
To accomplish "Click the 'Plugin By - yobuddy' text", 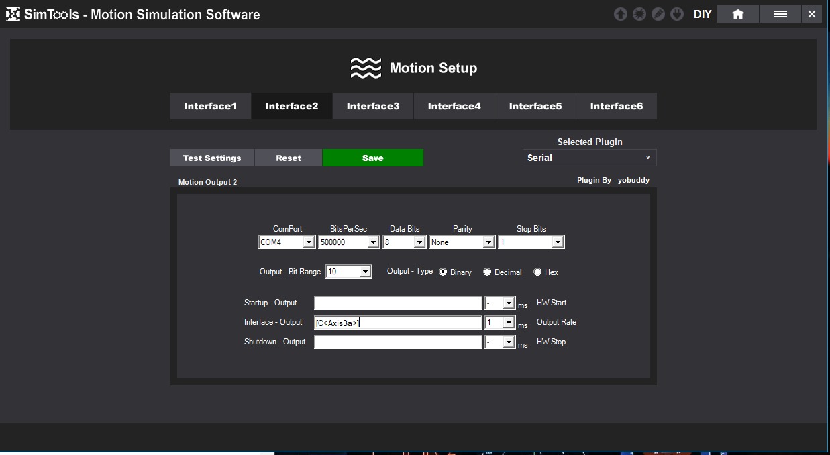I will pos(613,180).
